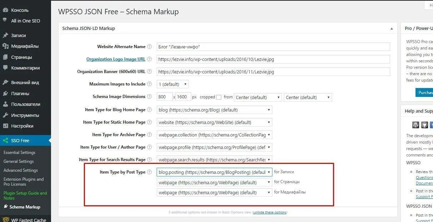Viewport: 433px width, 222px height.
Task: Focus the Organization Logo Image URL field
Action: point(273,59)
